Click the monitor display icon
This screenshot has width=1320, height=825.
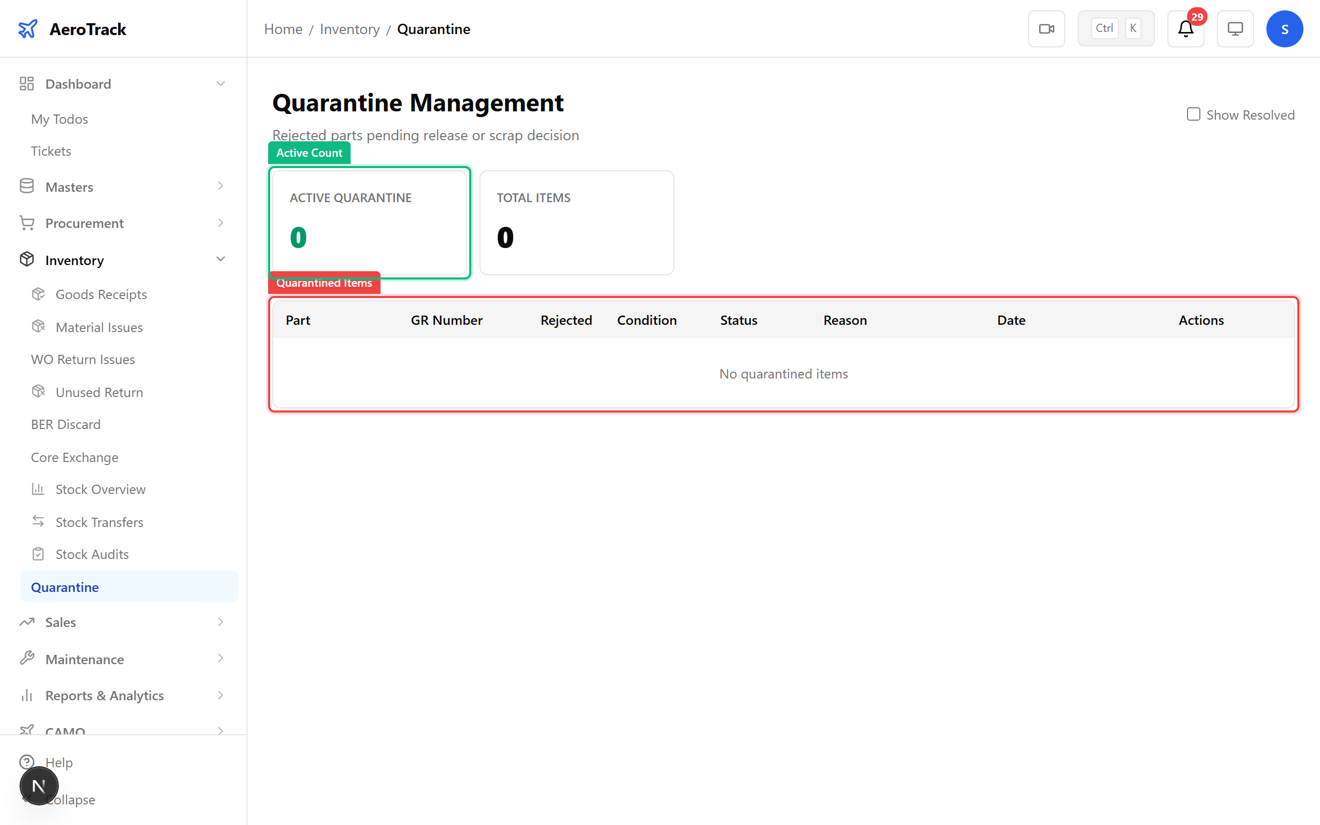pyautogui.click(x=1235, y=29)
